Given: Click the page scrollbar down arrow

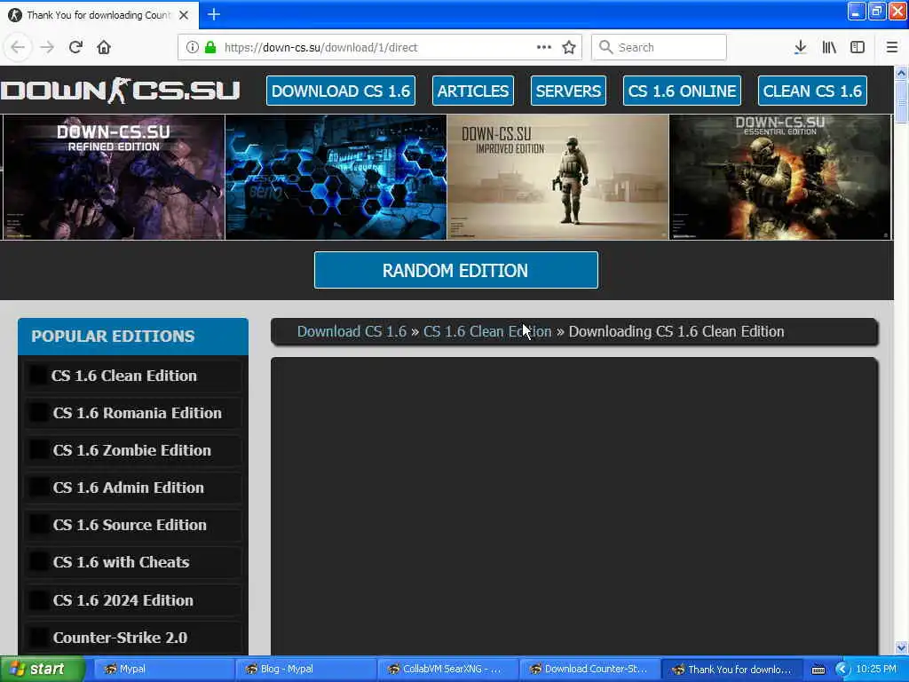Looking at the screenshot, I should [902, 647].
